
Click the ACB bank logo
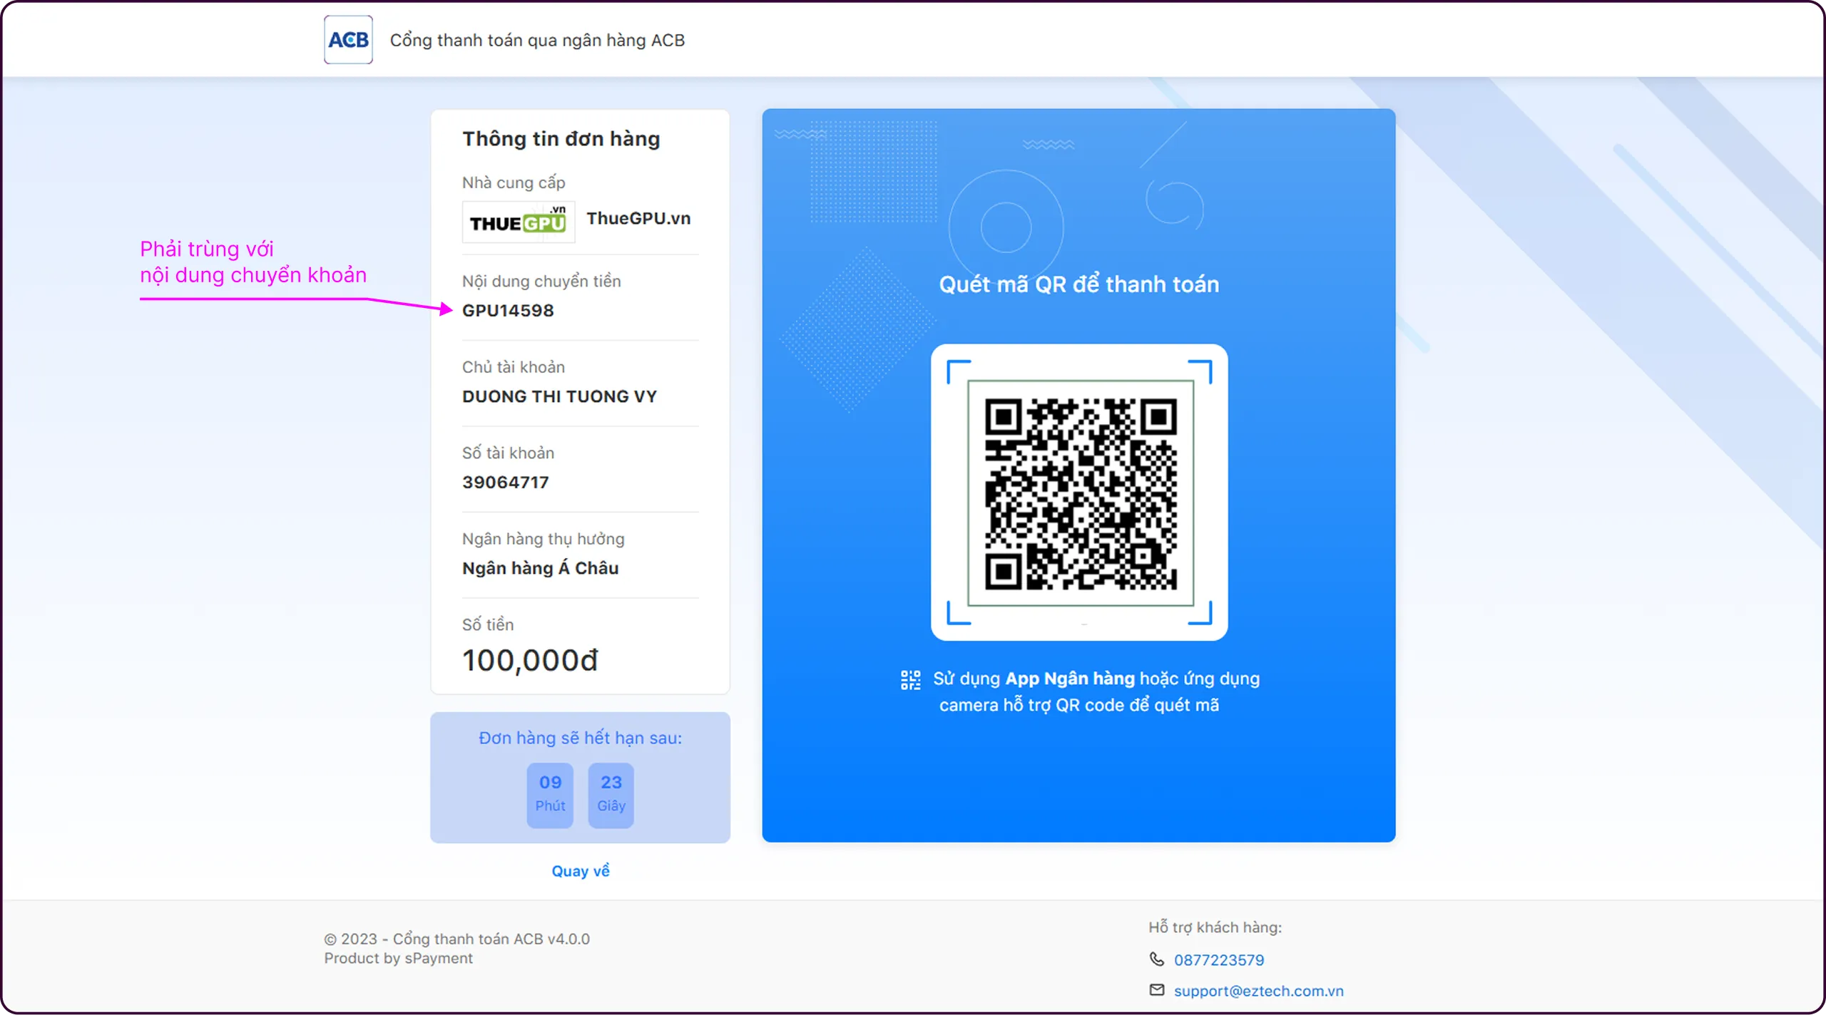(x=348, y=40)
